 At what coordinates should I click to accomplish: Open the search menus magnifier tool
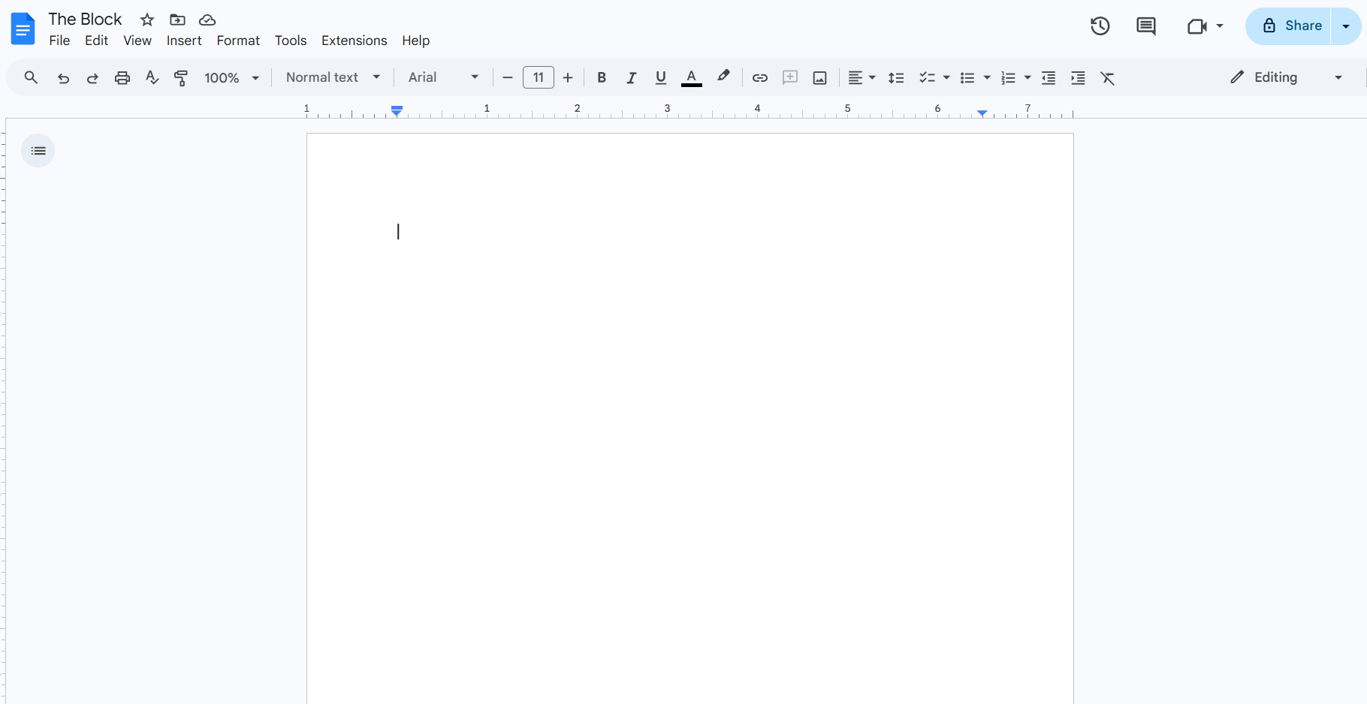tap(31, 77)
